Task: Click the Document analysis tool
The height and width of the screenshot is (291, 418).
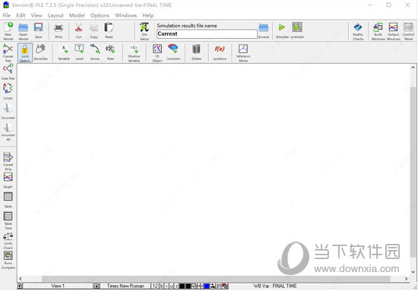Action: [x=8, y=111]
